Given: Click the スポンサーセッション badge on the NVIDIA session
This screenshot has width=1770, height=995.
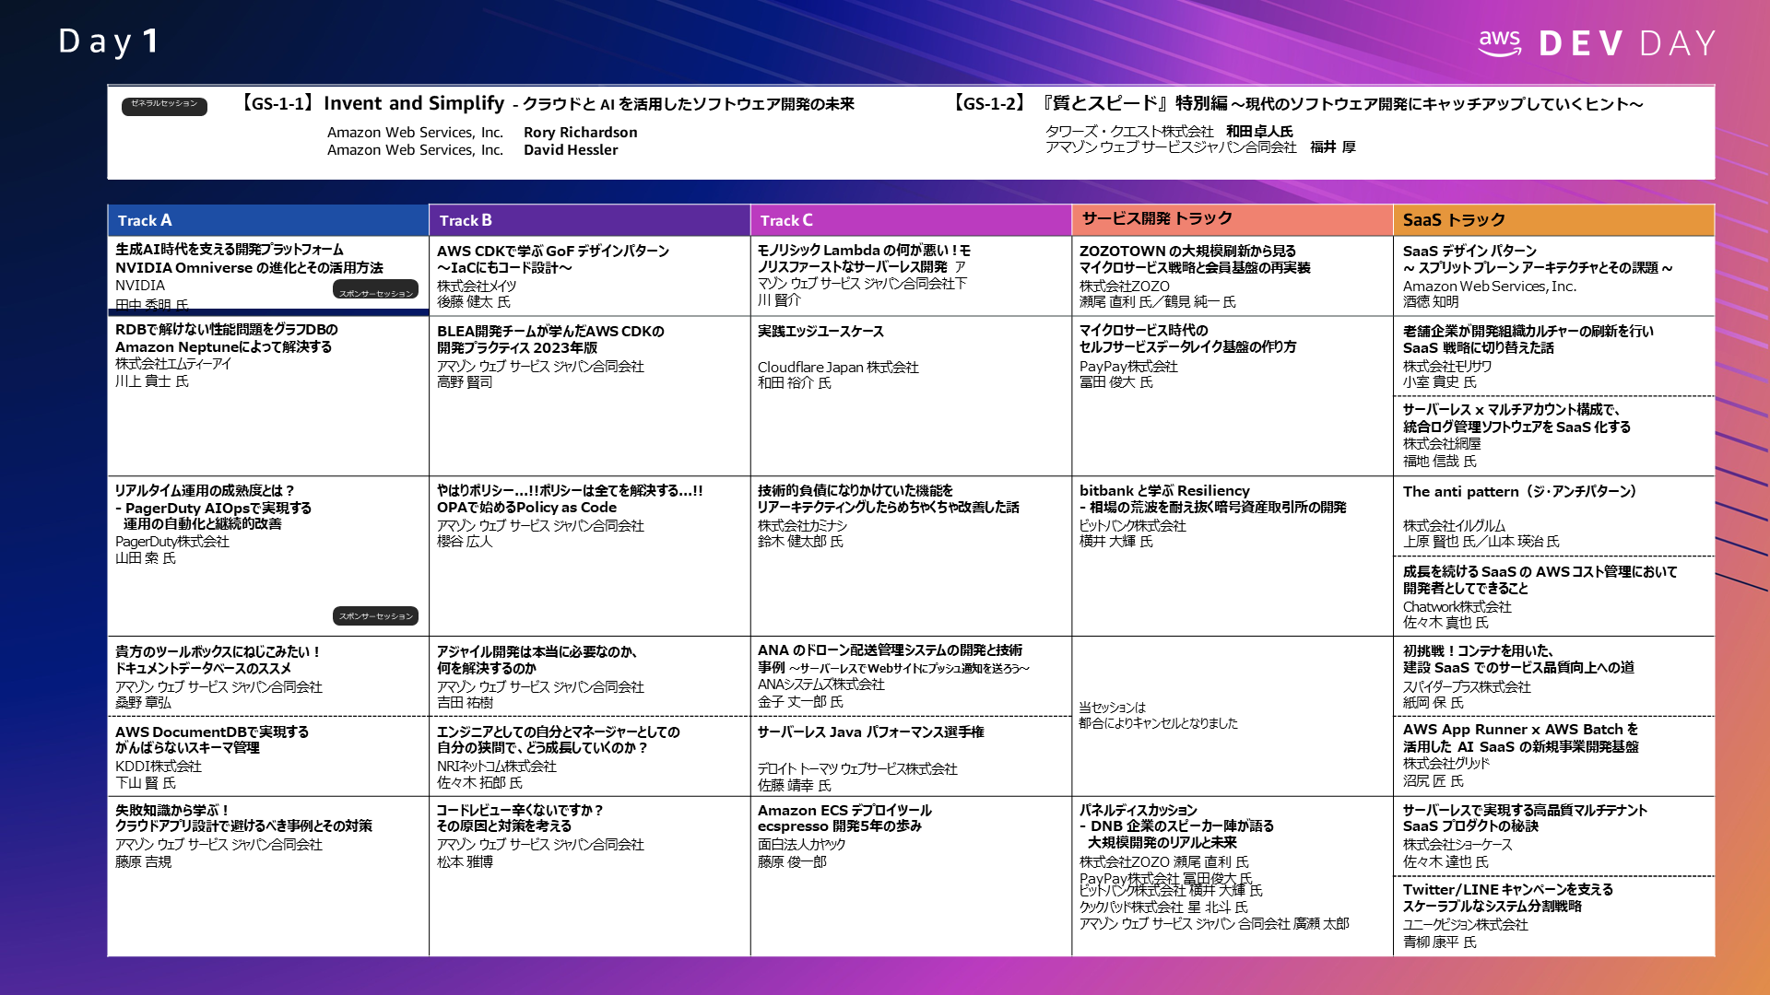Looking at the screenshot, I should click(x=376, y=291).
